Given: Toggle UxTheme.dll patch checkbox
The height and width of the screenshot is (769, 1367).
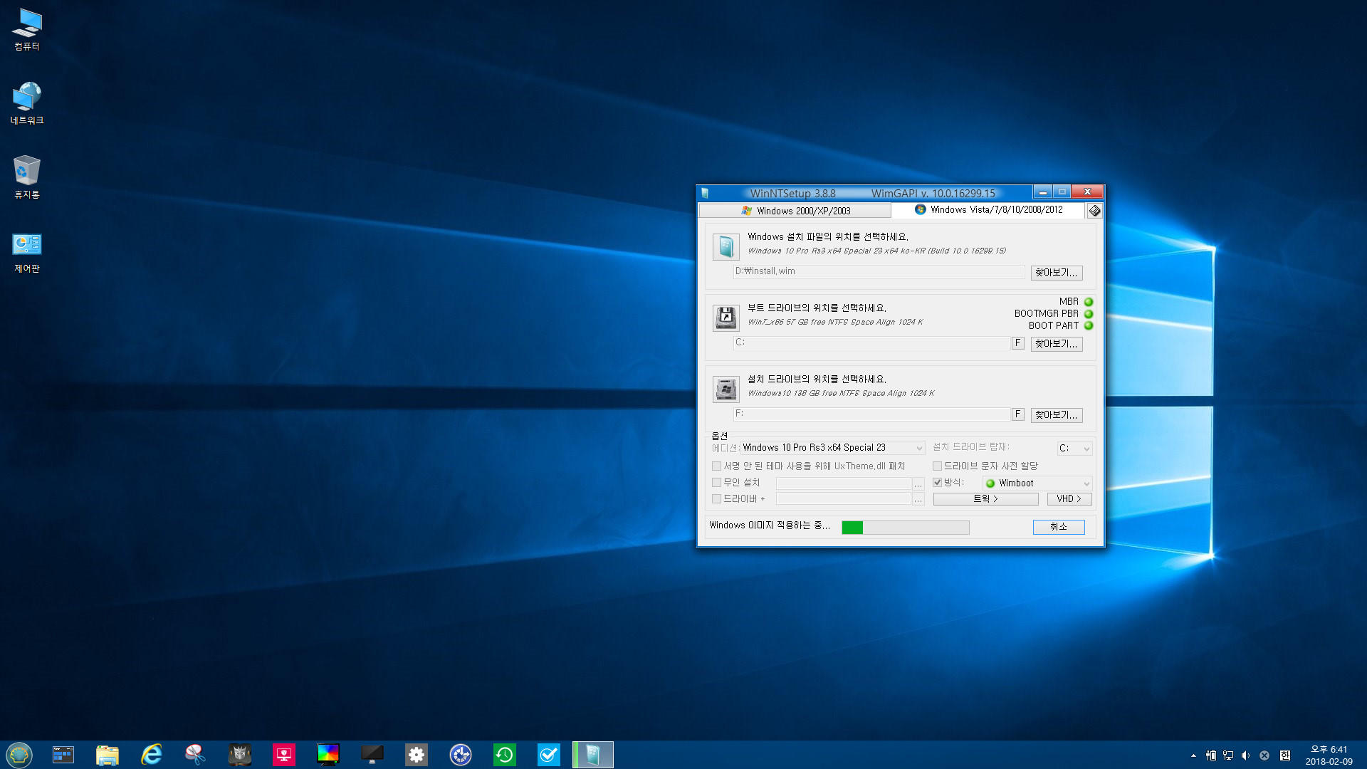Looking at the screenshot, I should click(x=717, y=466).
